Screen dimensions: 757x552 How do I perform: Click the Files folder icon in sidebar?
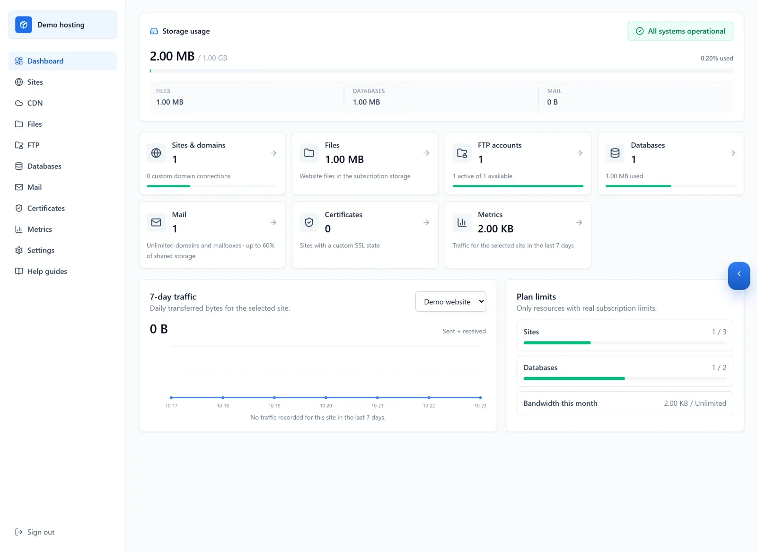19,124
